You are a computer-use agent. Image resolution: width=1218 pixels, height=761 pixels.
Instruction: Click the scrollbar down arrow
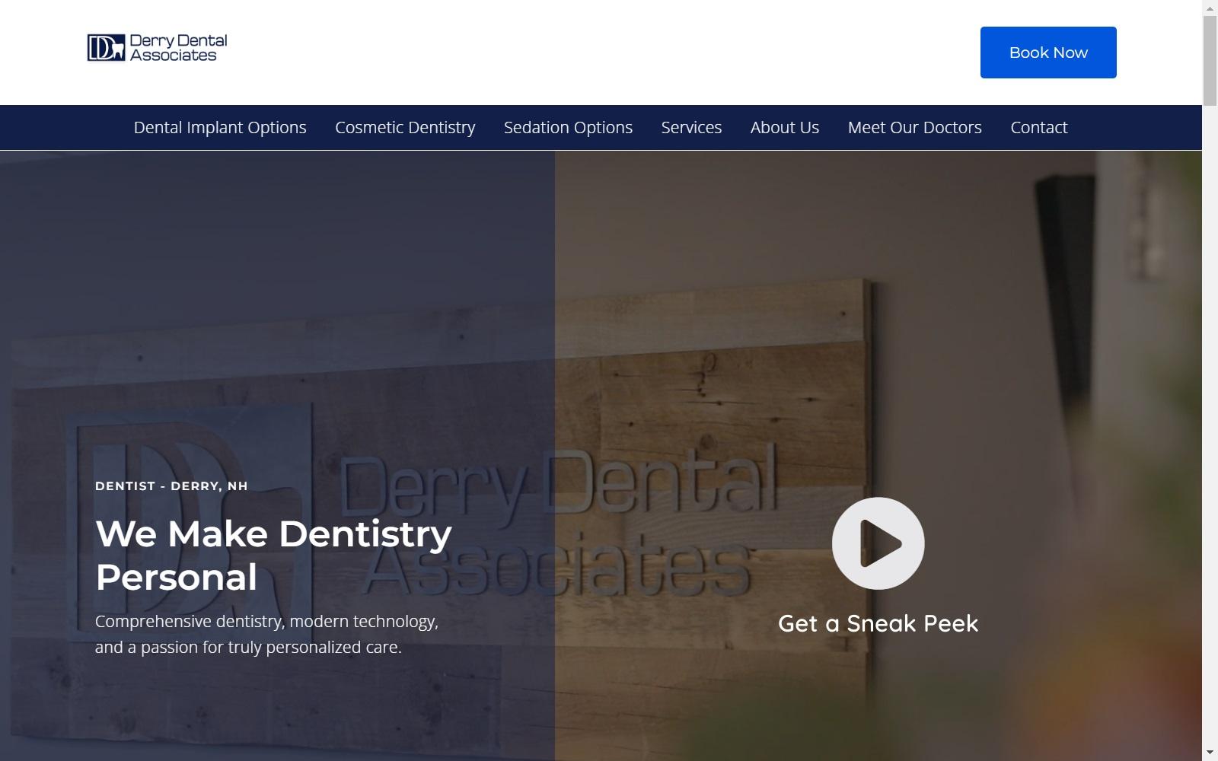(x=1210, y=753)
